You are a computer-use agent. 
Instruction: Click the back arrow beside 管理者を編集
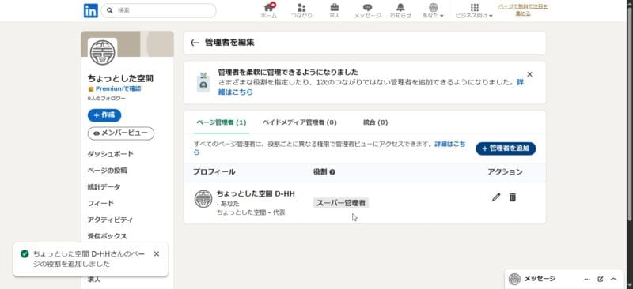tap(195, 43)
